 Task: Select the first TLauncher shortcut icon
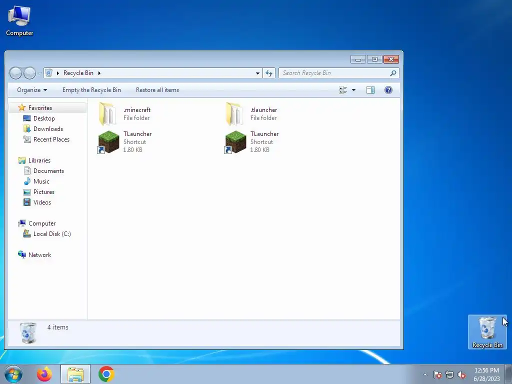tap(108, 141)
